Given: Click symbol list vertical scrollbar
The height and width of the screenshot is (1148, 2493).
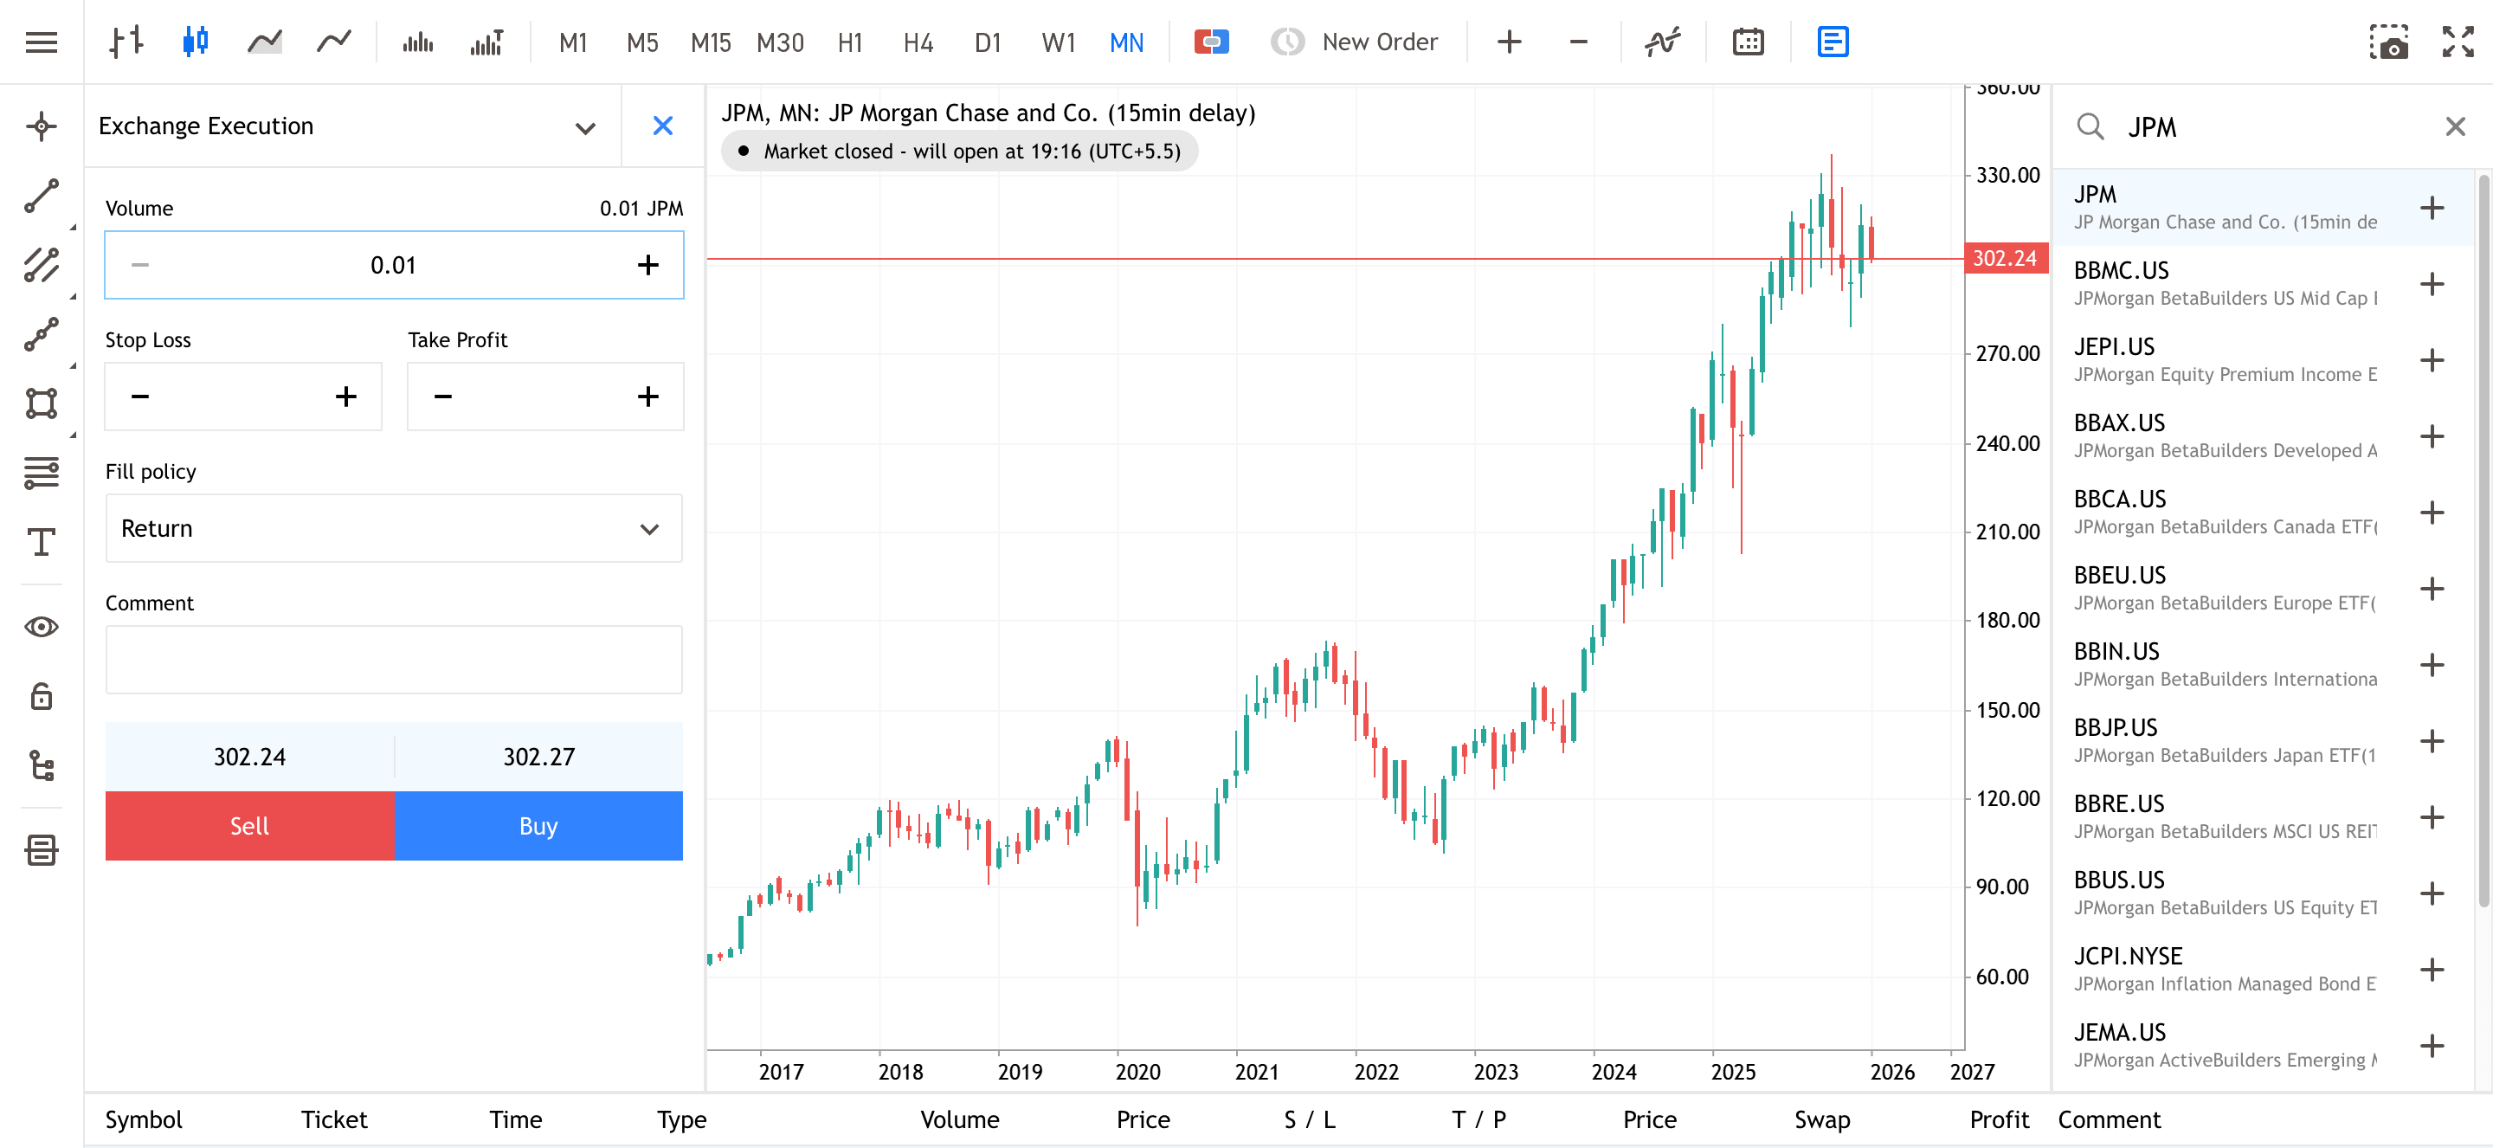Looking at the screenshot, I should [2483, 540].
